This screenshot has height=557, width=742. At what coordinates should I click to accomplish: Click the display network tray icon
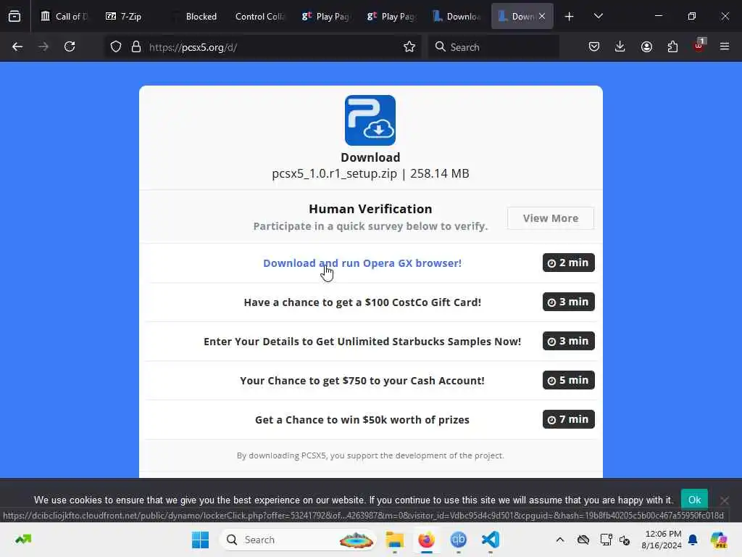click(606, 540)
